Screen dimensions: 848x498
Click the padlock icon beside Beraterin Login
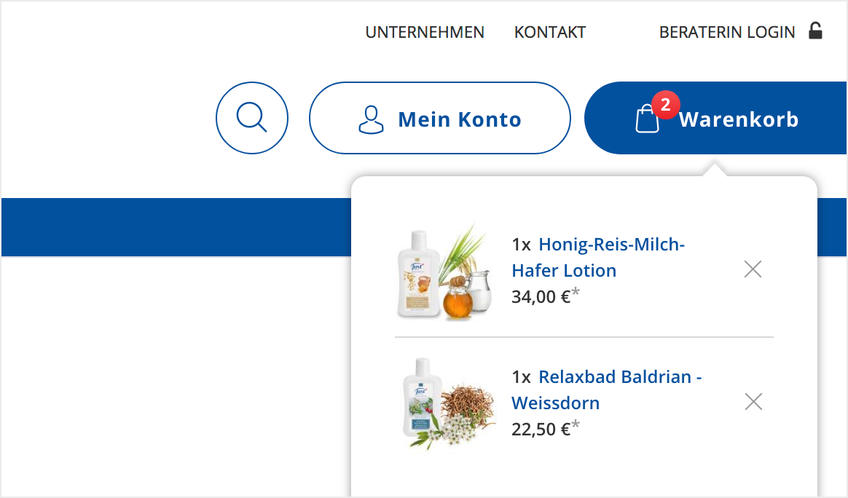(816, 31)
